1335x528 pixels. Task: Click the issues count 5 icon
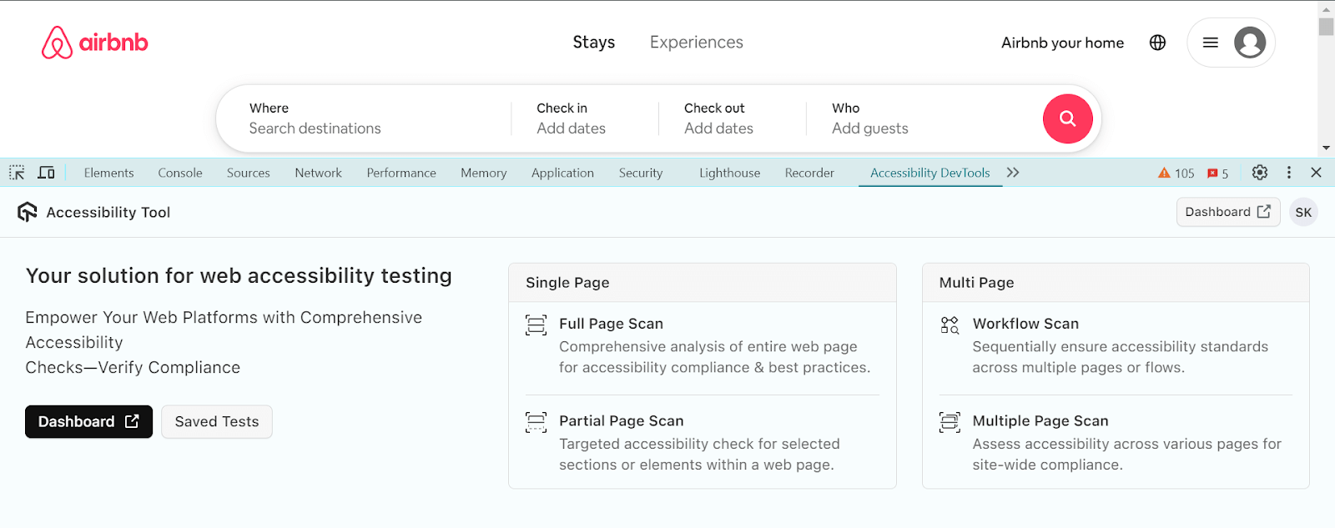click(1217, 173)
